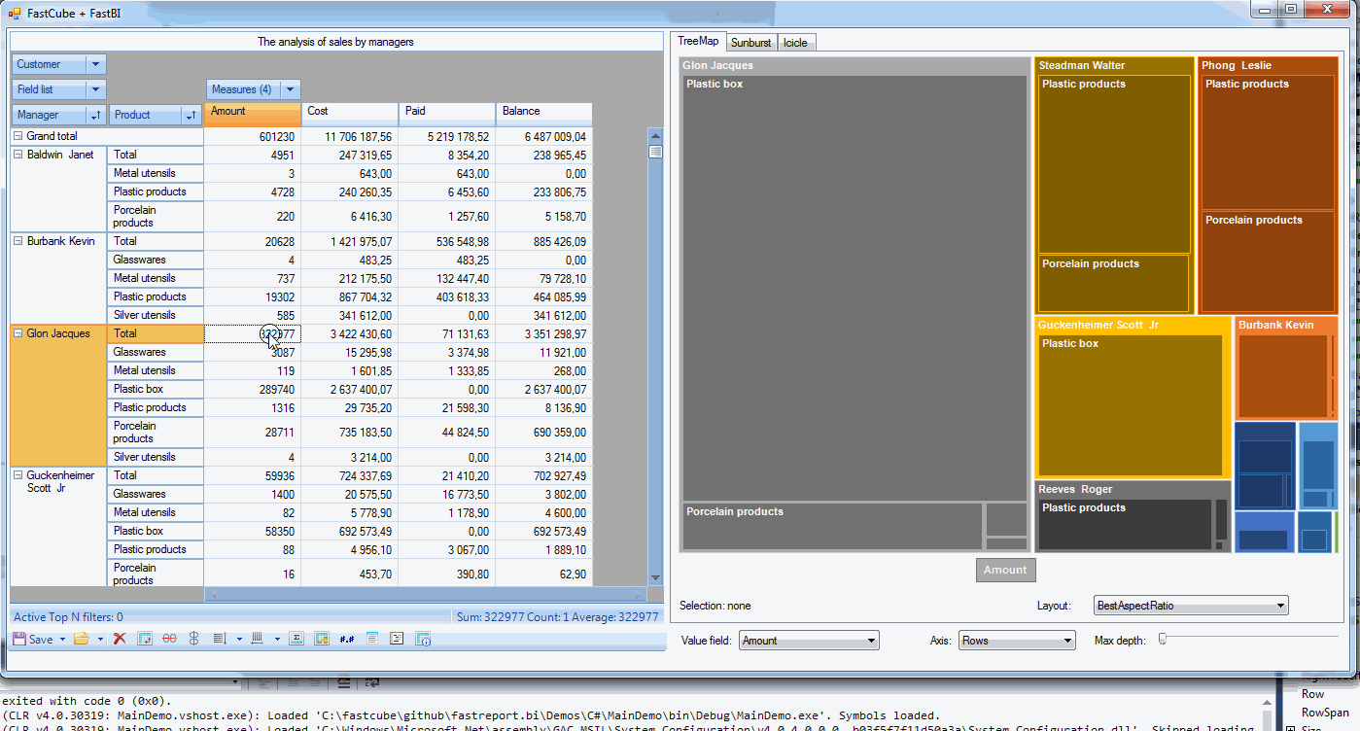Open the column width dropdown arrow
This screenshot has height=731, width=1360.
coord(277,640)
